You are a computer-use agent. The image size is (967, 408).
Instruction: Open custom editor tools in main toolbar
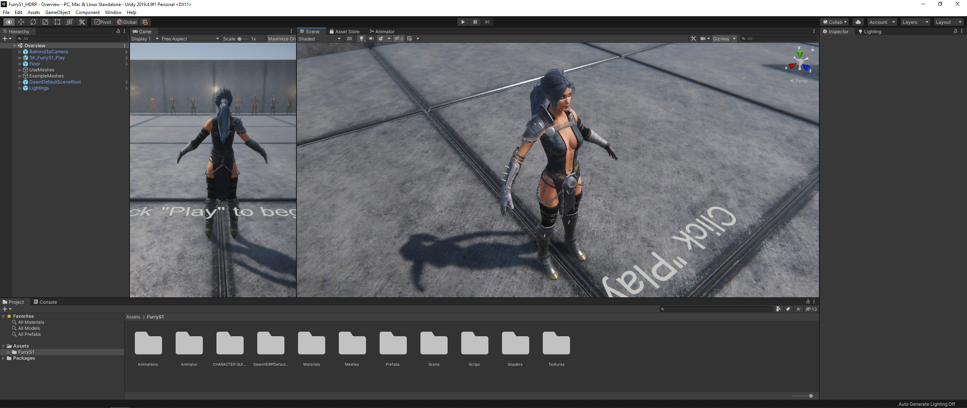tap(82, 22)
